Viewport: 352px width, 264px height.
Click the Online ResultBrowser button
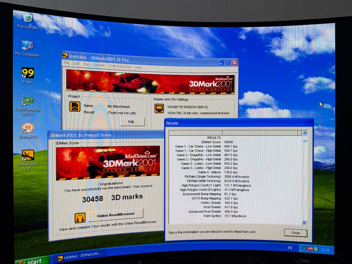115,215
